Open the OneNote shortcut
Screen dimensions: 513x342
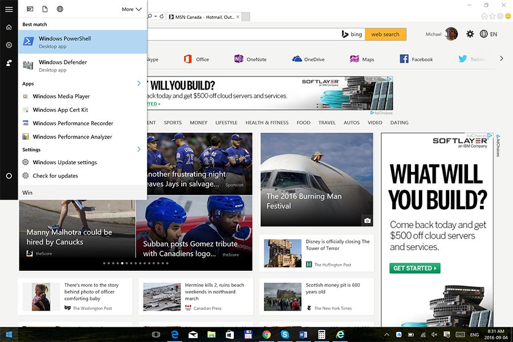coord(251,59)
